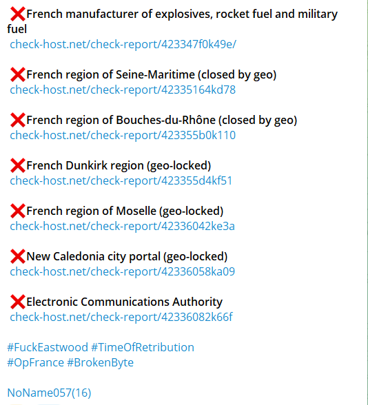
Task: Click red X beside French manufacturer of explosives
Action: click(18, 14)
